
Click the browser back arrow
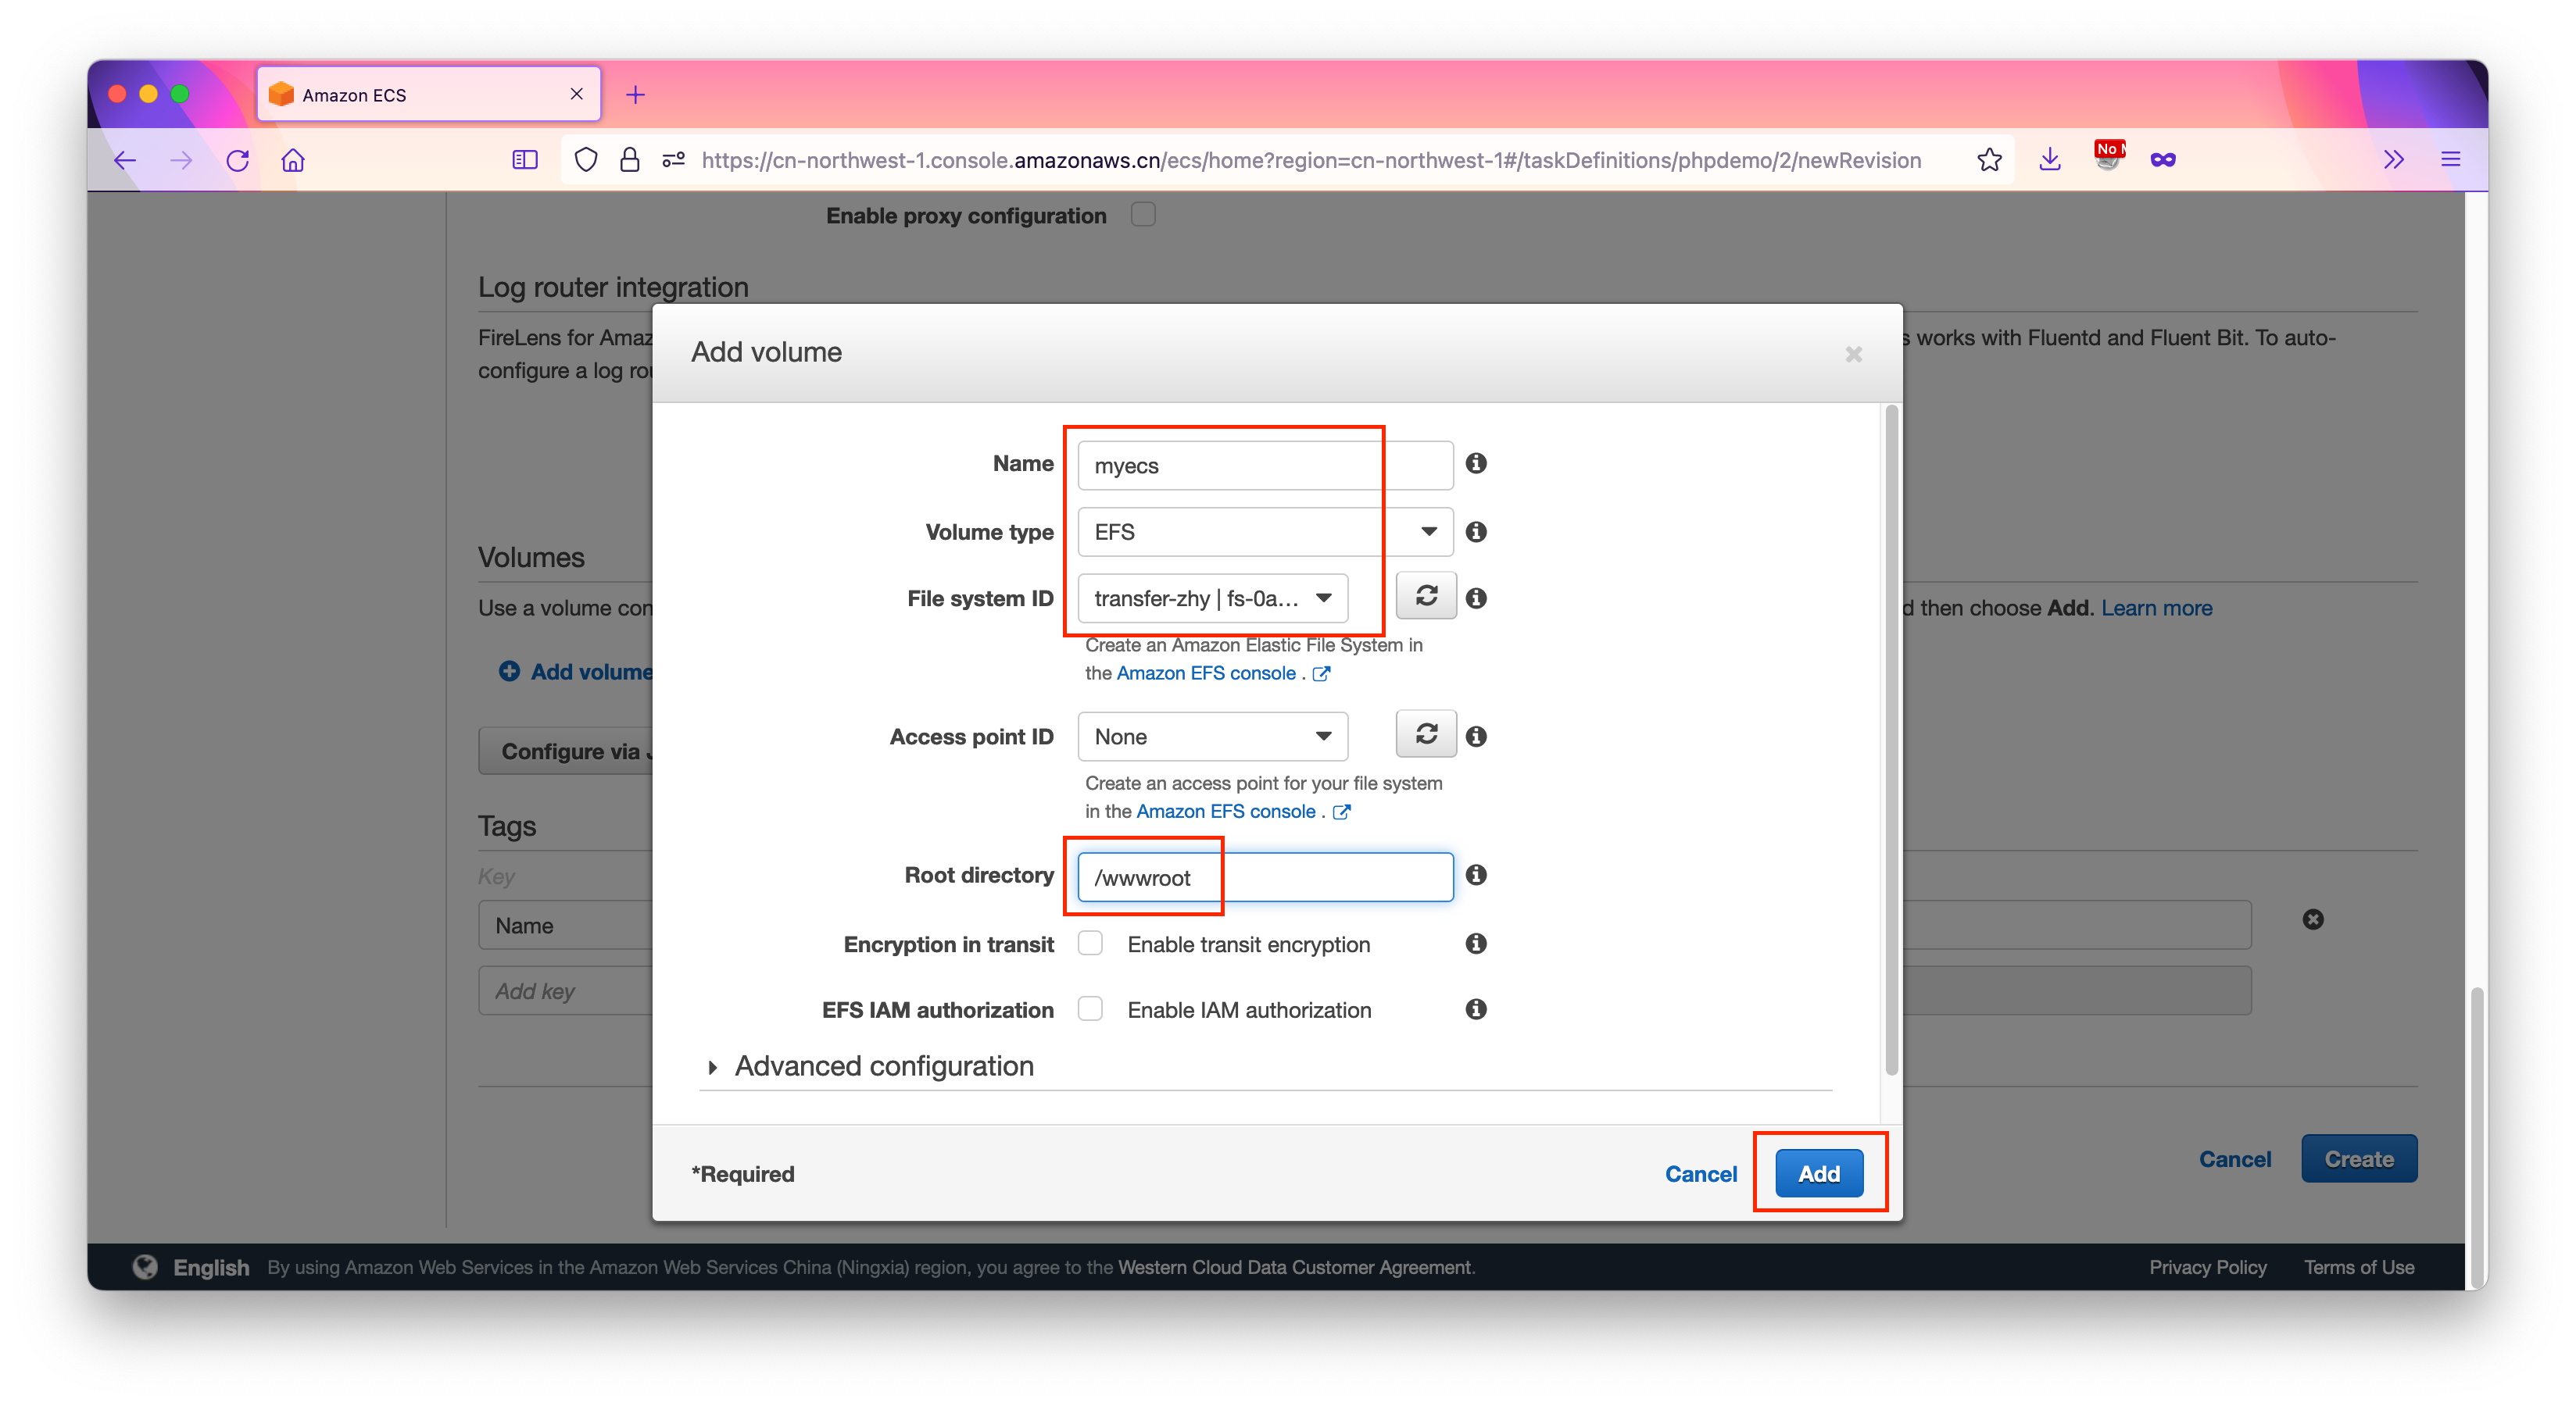(125, 160)
